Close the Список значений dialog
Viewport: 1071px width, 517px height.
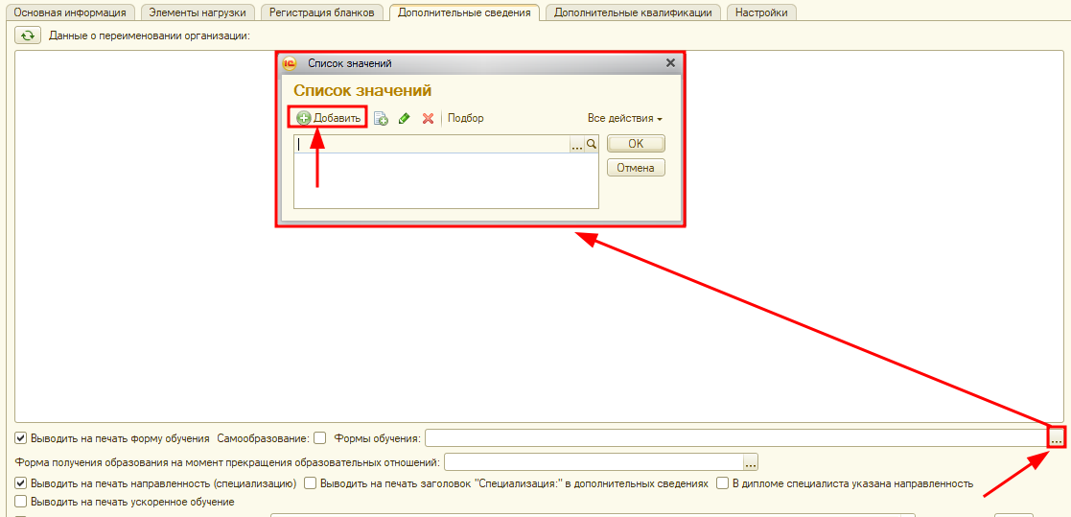[x=670, y=63]
